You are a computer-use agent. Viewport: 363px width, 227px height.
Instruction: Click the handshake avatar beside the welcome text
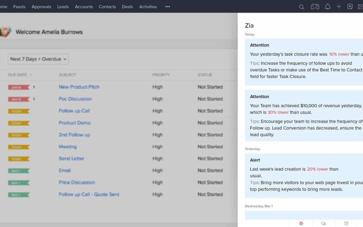point(5,32)
